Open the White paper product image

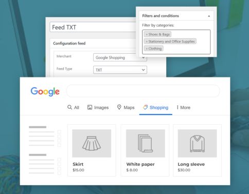tap(146, 143)
